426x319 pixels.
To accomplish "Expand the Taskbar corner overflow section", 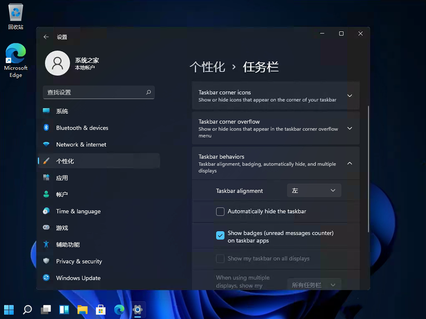I will [x=350, y=128].
